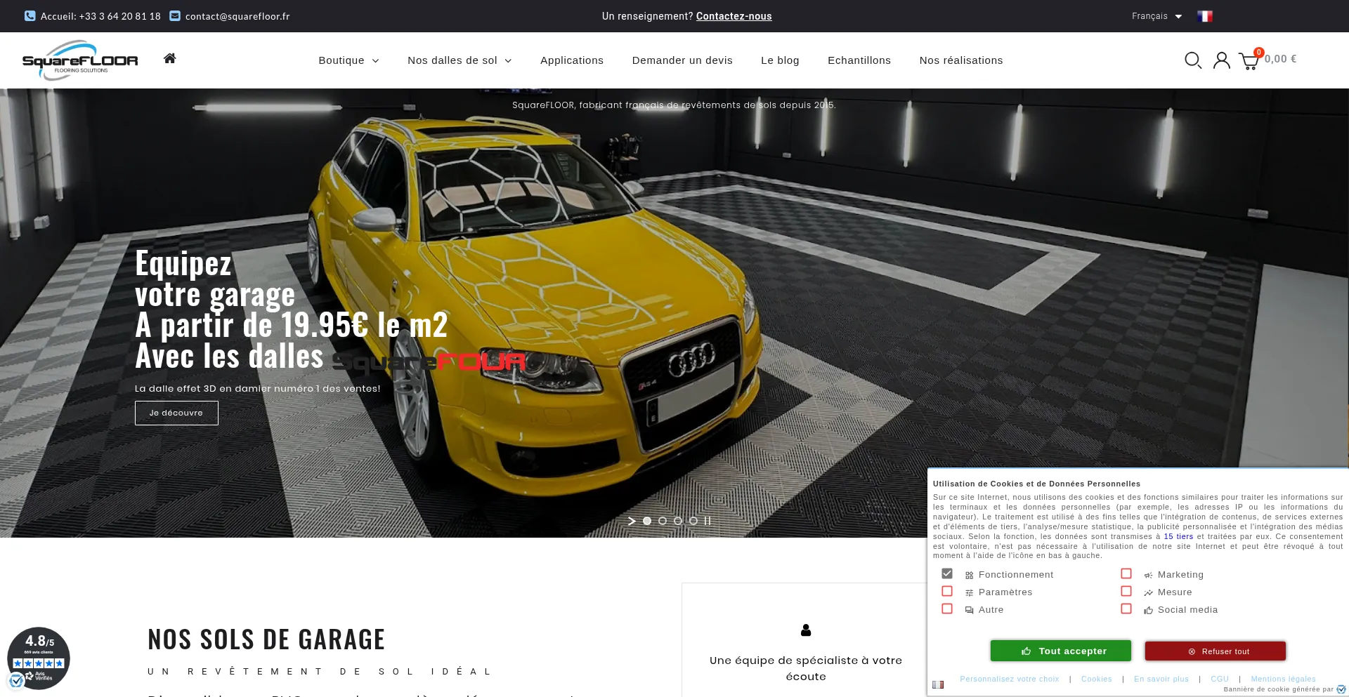Follow the Contactez-nous link
Image resolution: width=1349 pixels, height=697 pixels.
tap(734, 16)
